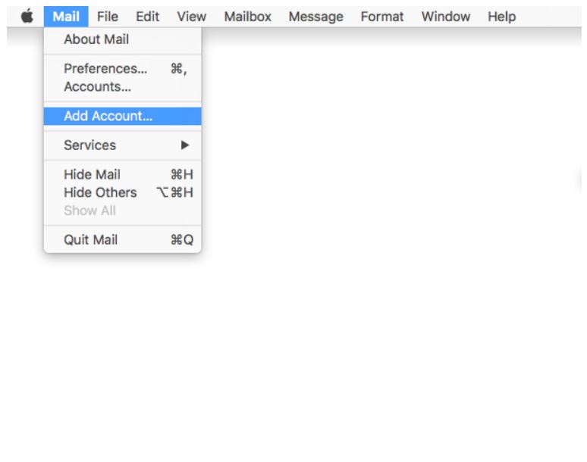Open the Message menu
Viewport: 587px width, 462px height.
316,17
